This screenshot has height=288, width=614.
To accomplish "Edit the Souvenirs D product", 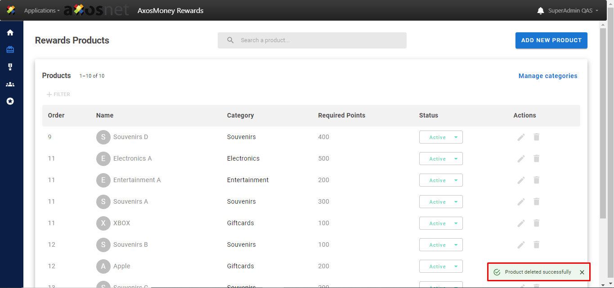I will [x=521, y=137].
